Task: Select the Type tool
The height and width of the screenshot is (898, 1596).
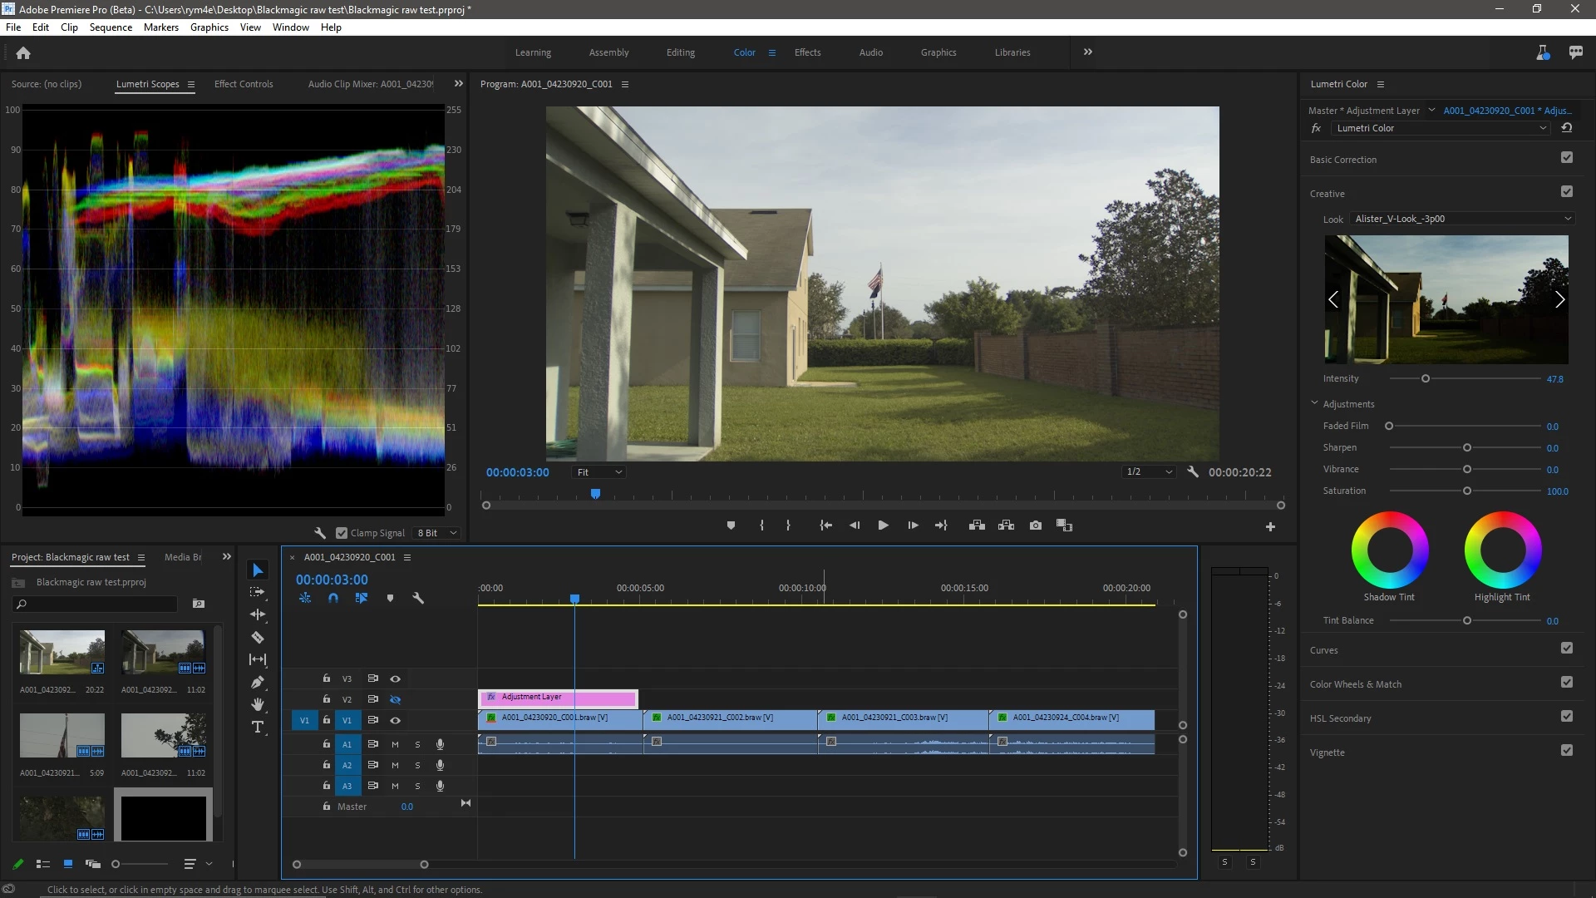Action: pos(258,728)
